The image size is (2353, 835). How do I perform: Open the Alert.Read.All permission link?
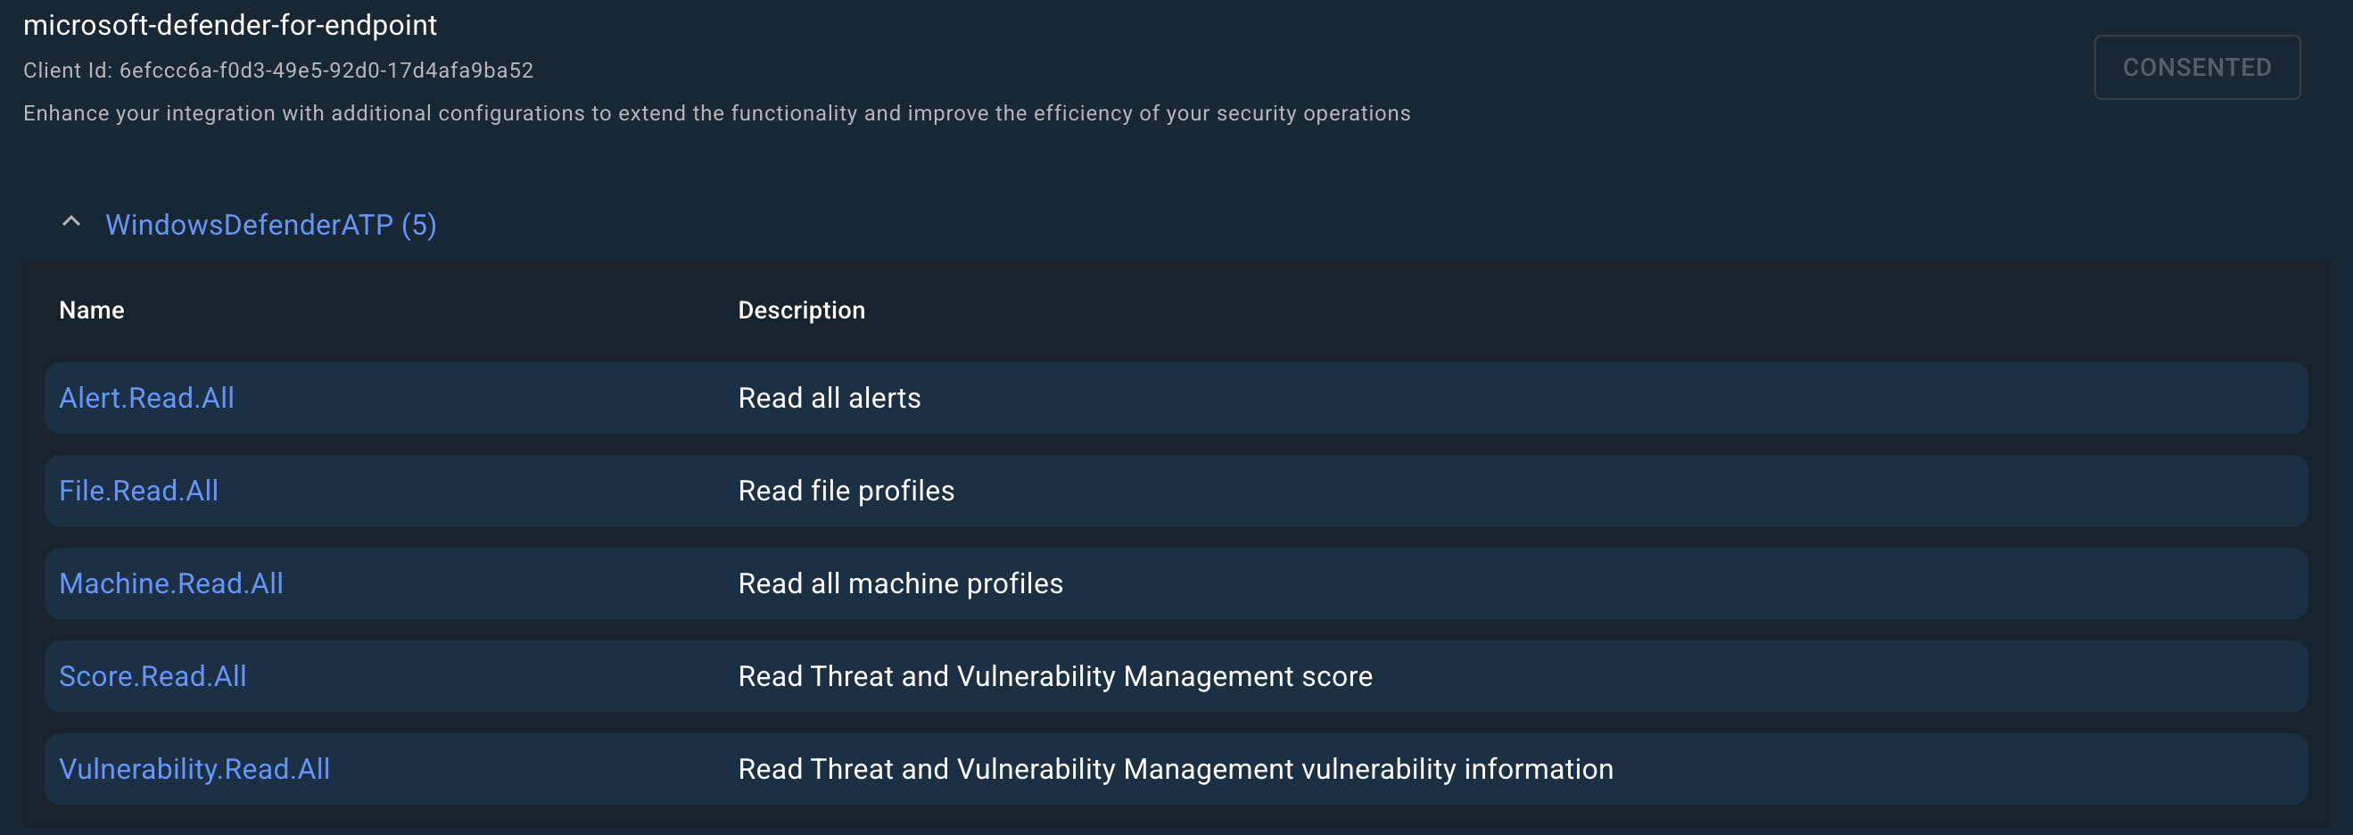[x=146, y=398]
